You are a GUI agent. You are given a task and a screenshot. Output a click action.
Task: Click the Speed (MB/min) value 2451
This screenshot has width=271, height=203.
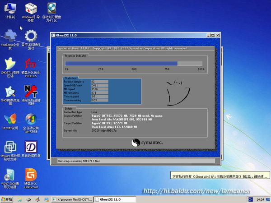click(x=100, y=85)
